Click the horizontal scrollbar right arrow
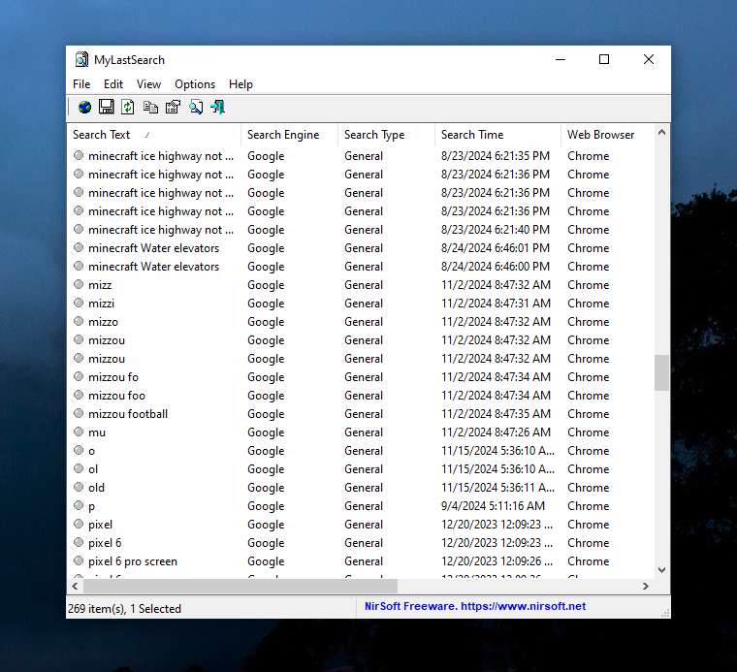Viewport: 737px width, 672px height. click(645, 586)
